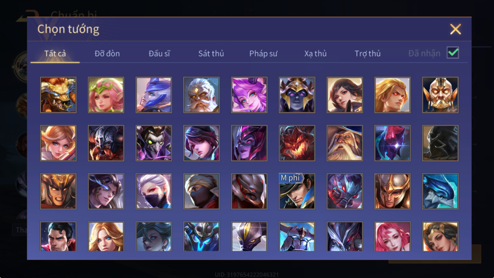Select the masked white-haired ninja girl
This screenshot has width=494, height=278.
pyautogui.click(x=154, y=191)
